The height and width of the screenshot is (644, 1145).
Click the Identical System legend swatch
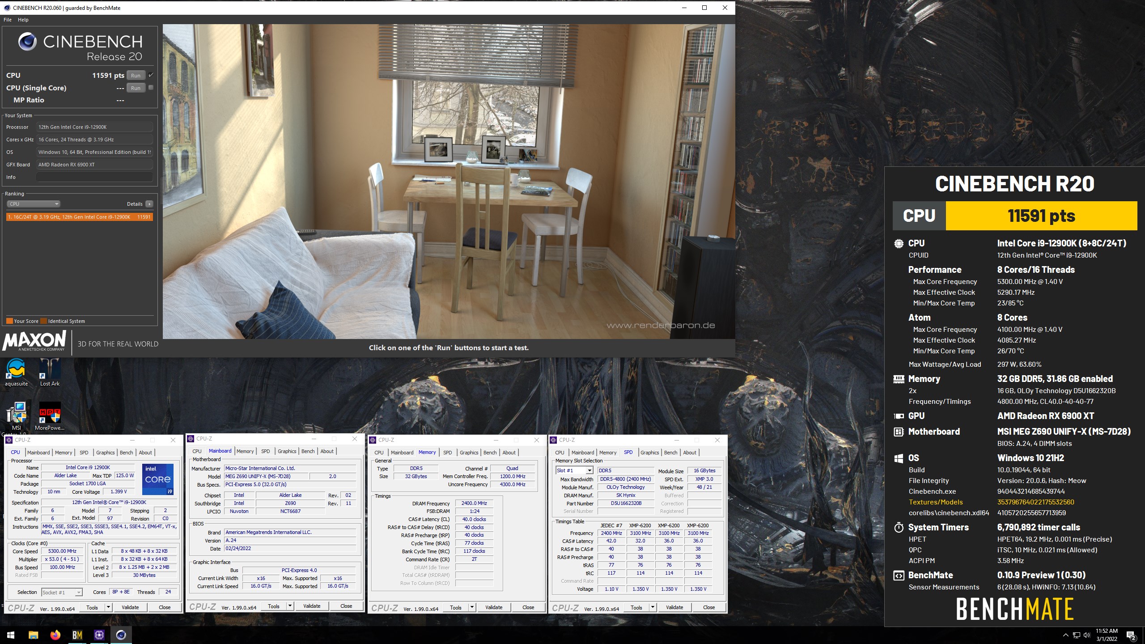point(43,321)
